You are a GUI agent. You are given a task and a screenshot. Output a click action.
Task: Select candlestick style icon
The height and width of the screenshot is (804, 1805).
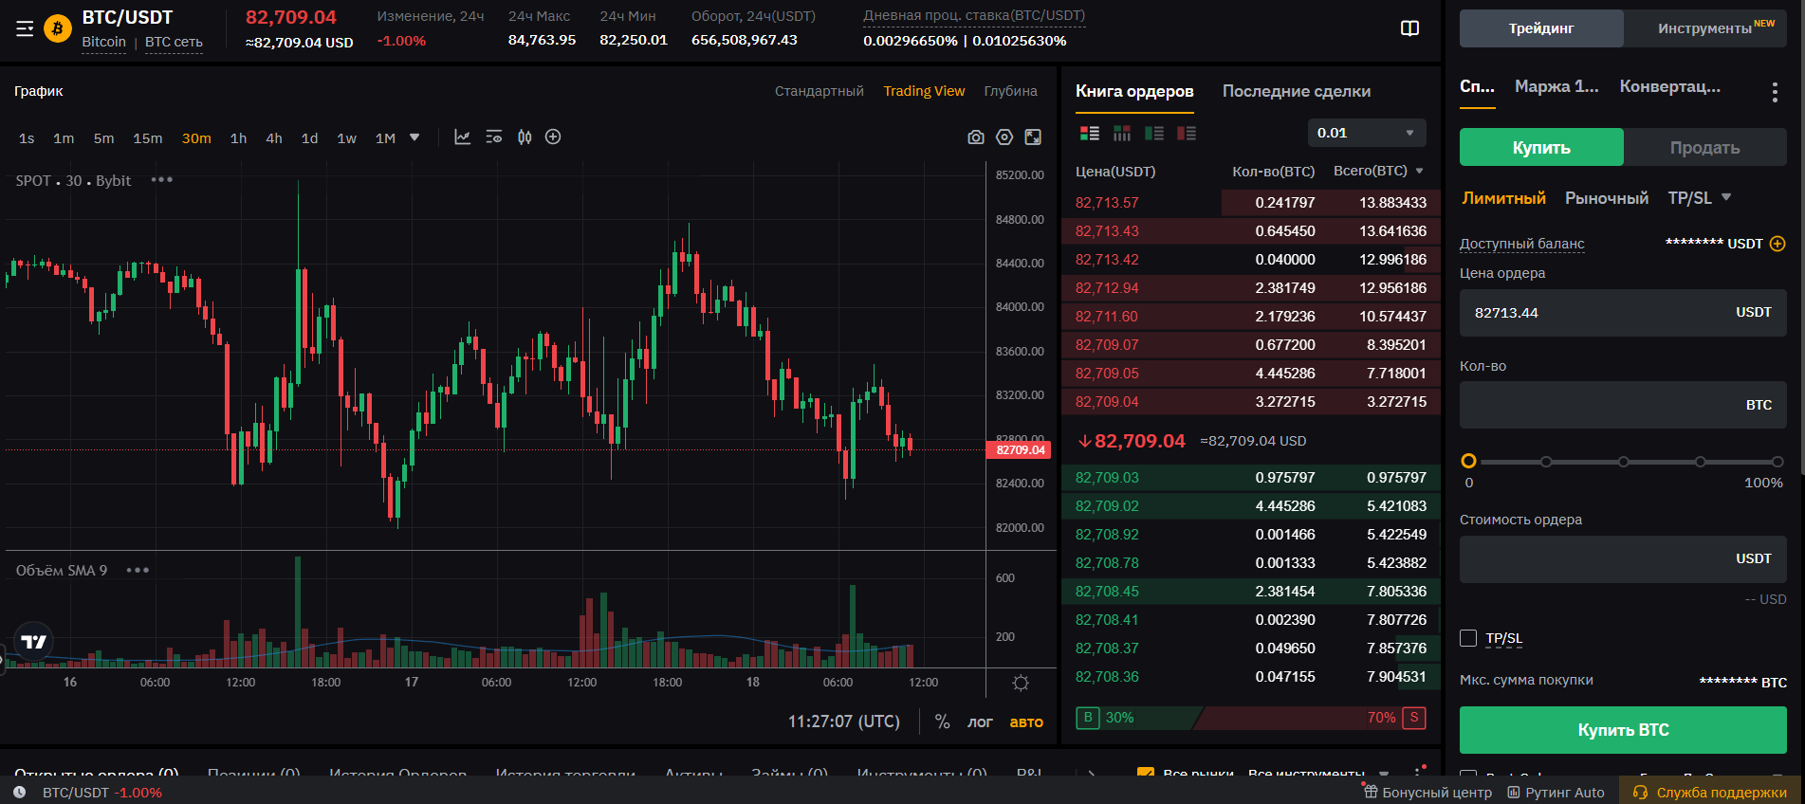pyautogui.click(x=525, y=137)
